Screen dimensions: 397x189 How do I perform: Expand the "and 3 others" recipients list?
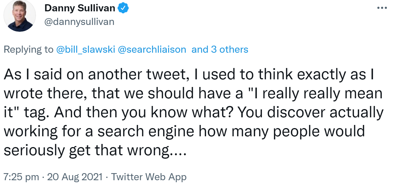[x=220, y=50]
